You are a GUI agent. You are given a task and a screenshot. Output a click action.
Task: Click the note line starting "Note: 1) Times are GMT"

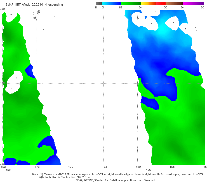117,174
